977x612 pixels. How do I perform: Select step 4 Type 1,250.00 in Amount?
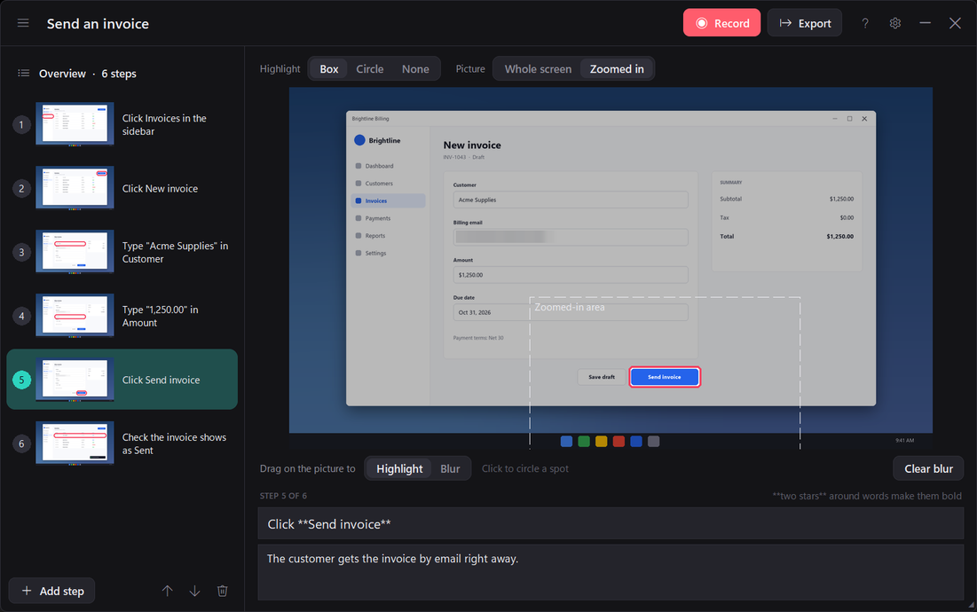[122, 316]
